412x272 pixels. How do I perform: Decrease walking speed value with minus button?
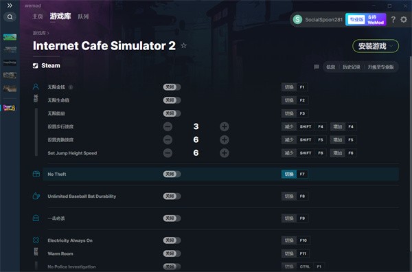[x=168, y=126]
